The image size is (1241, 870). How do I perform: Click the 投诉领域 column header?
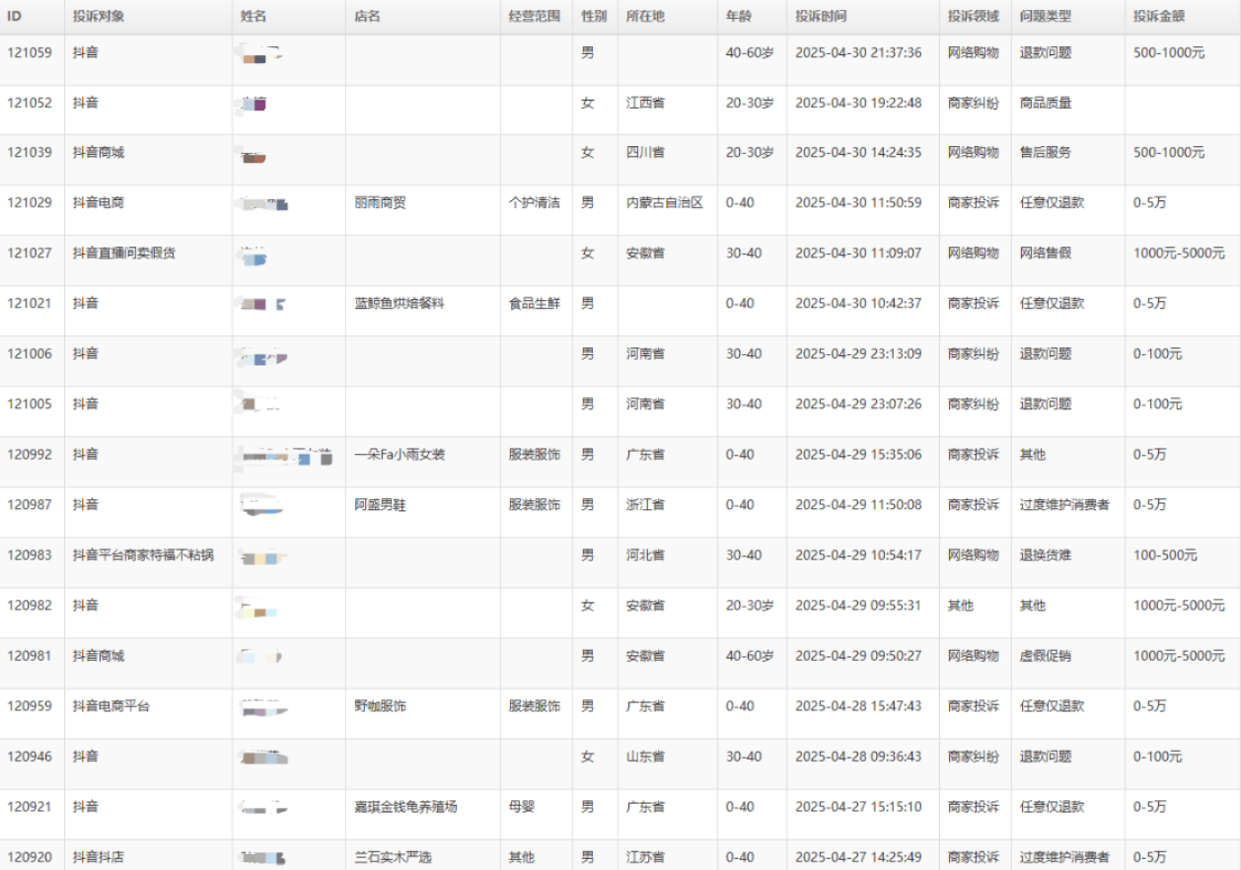[974, 17]
